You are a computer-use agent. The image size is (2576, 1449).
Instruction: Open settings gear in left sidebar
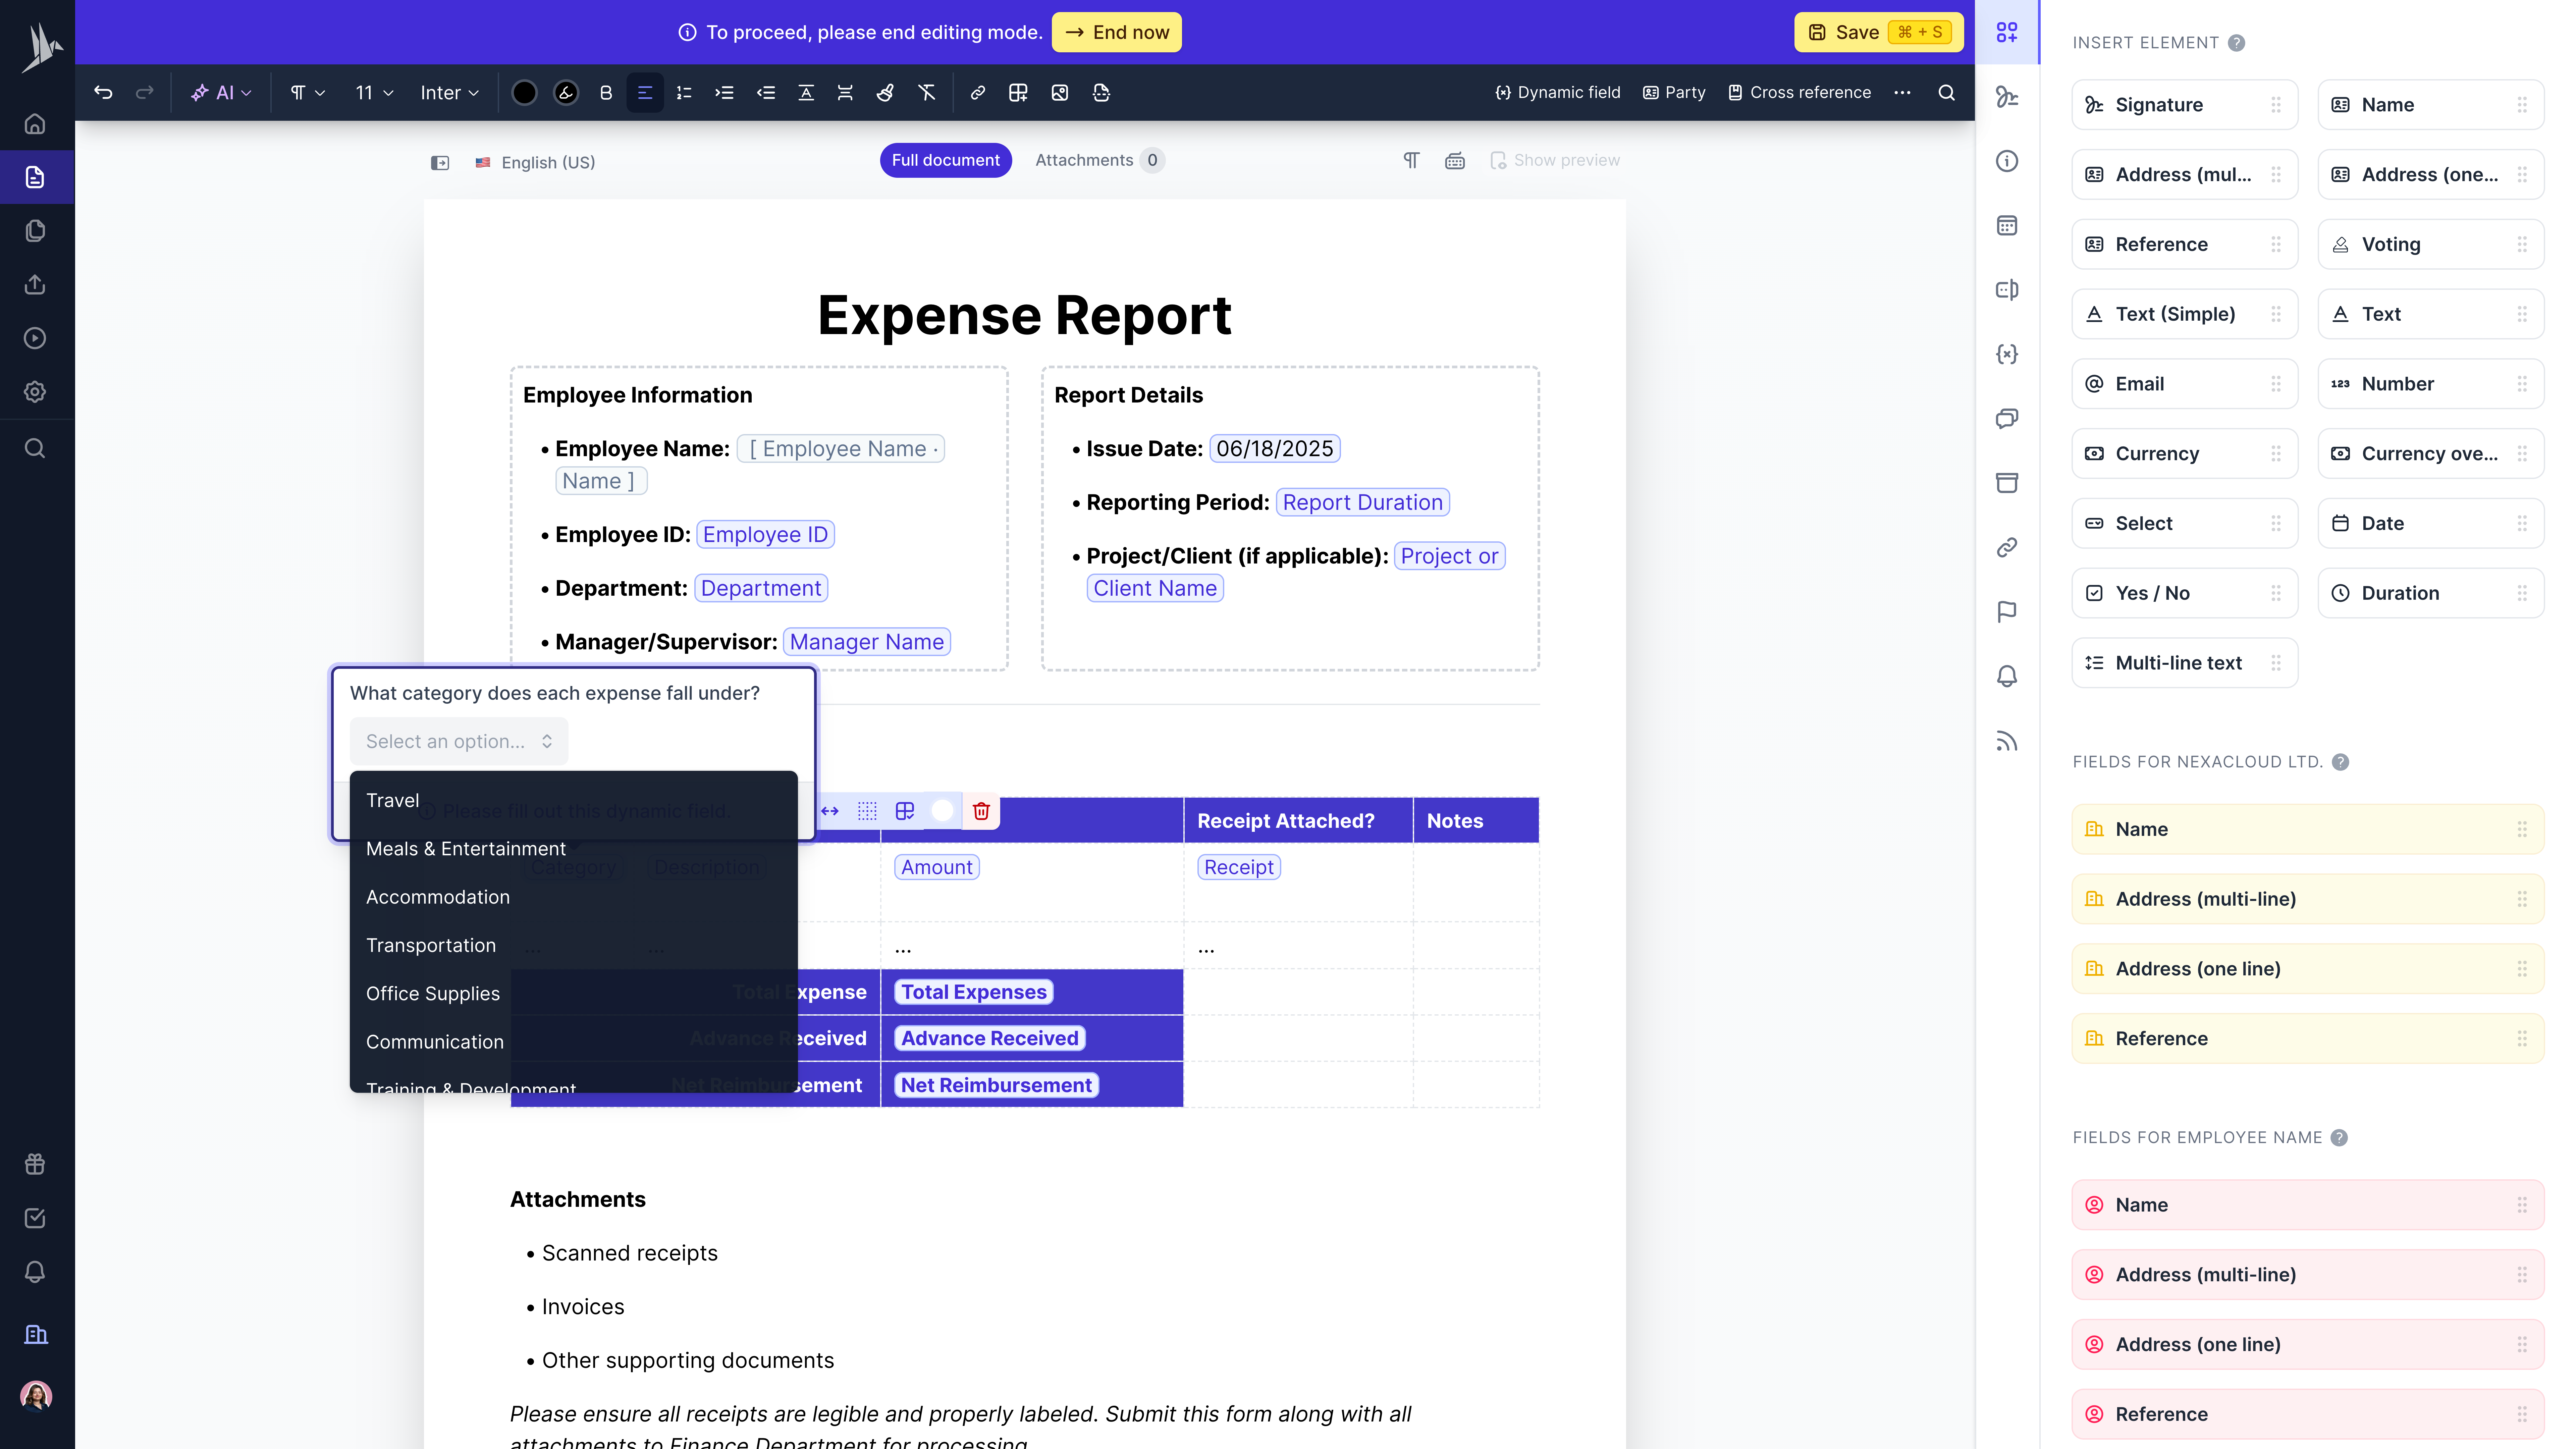click(x=35, y=392)
